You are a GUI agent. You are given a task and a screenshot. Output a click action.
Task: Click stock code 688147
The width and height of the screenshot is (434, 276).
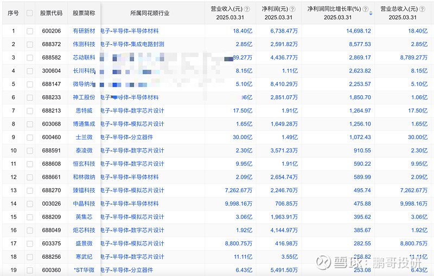51,84
